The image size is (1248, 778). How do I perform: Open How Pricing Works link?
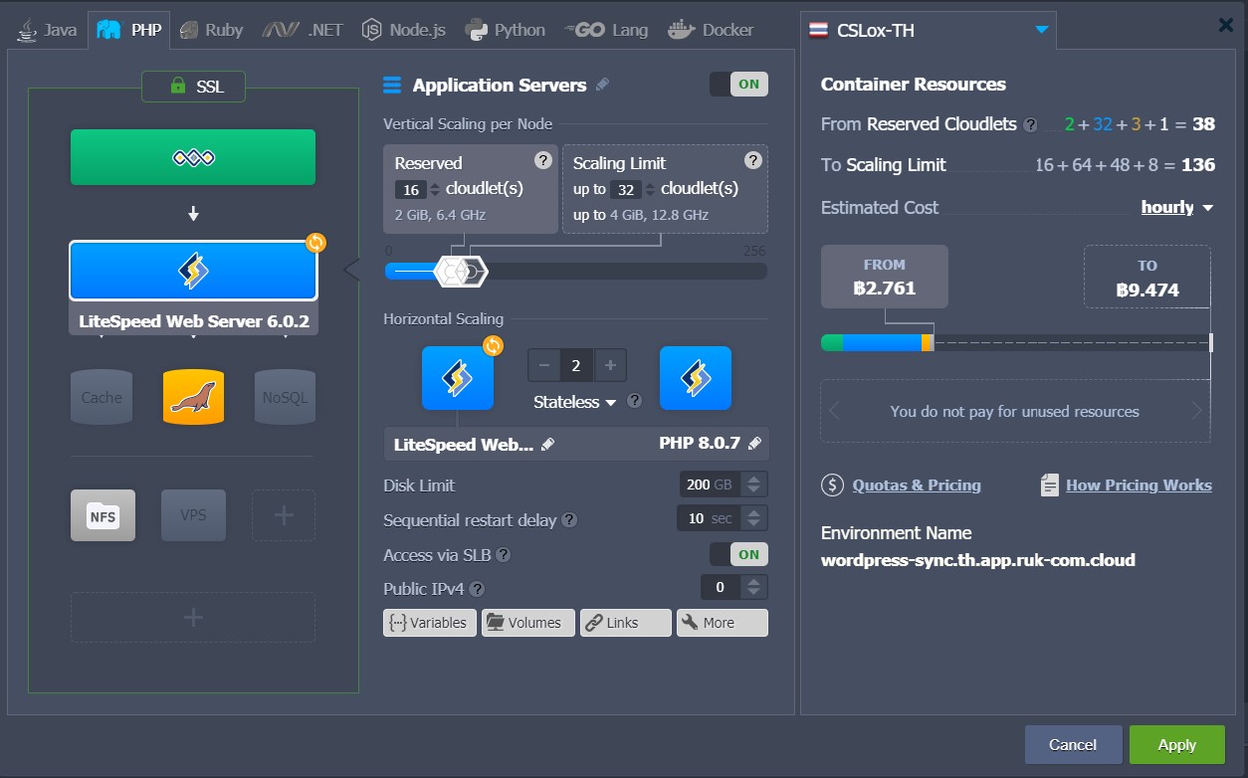click(x=1139, y=486)
